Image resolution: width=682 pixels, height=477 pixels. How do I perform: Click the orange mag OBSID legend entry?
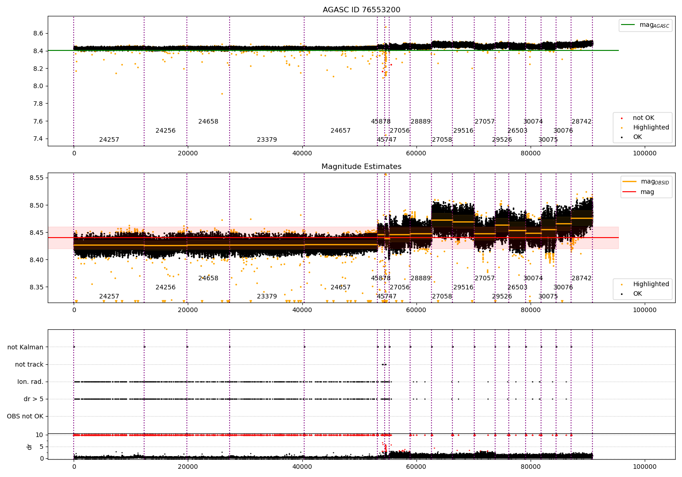[x=646, y=182]
